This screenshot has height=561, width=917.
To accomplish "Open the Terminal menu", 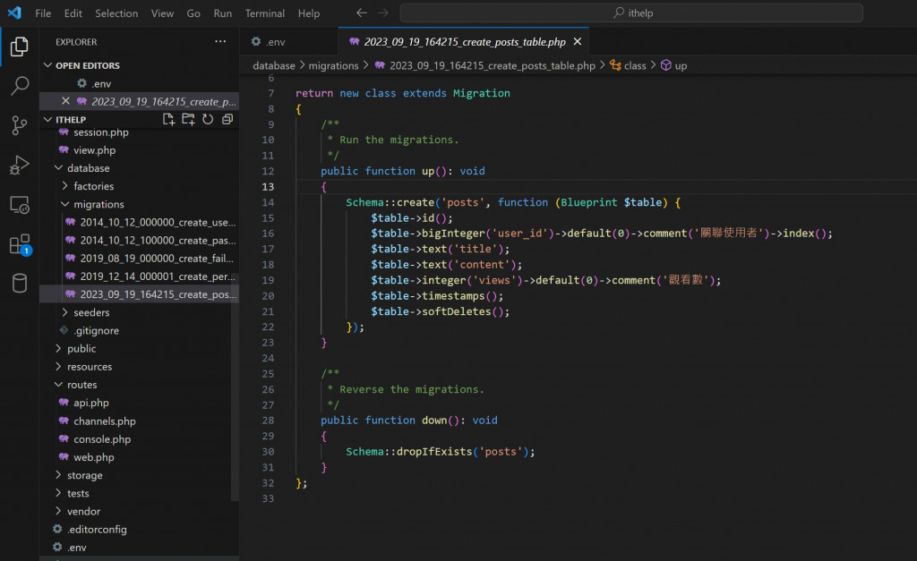I will [x=265, y=13].
